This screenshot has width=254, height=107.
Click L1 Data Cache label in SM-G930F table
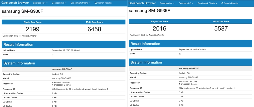click(x=10, y=98)
